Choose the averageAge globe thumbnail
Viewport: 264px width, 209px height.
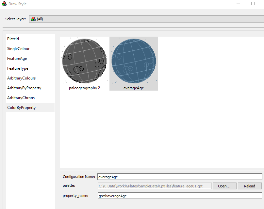click(134, 63)
